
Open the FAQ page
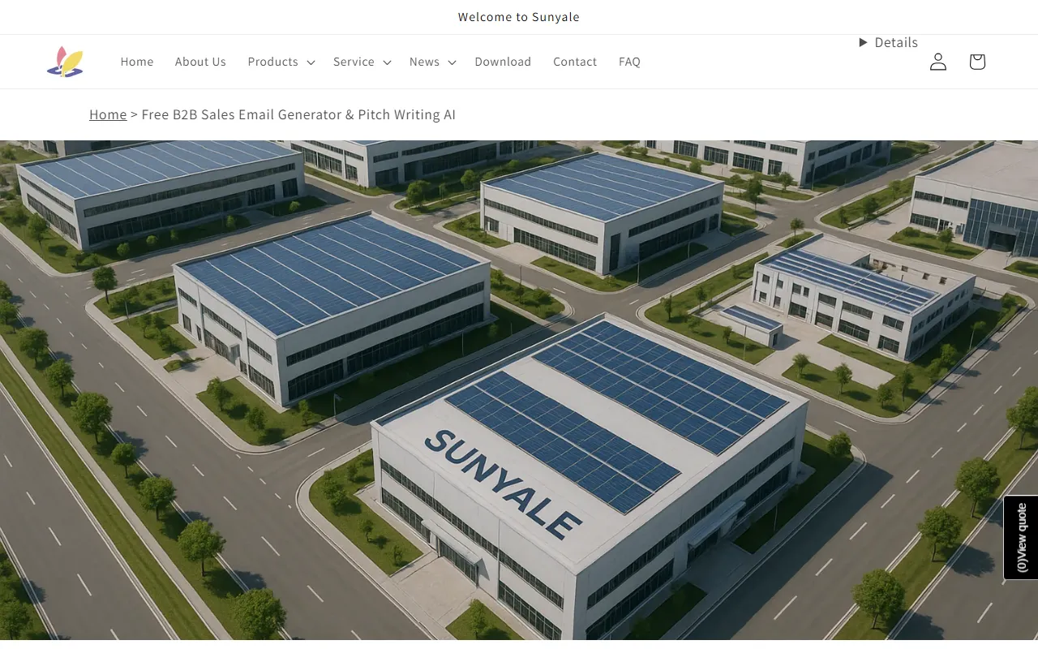pyautogui.click(x=629, y=62)
